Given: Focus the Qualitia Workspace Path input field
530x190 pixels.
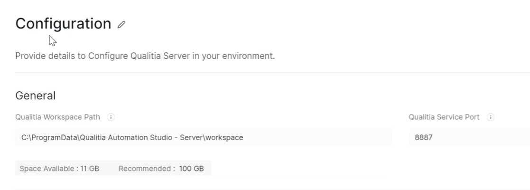Looking at the screenshot, I should [x=204, y=137].
